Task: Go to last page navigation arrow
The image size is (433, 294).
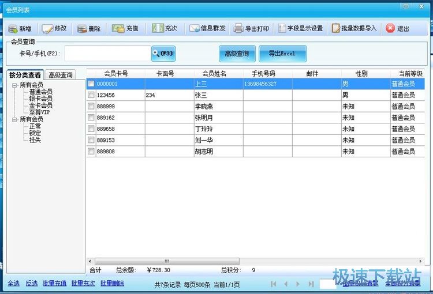Action: click(311, 284)
